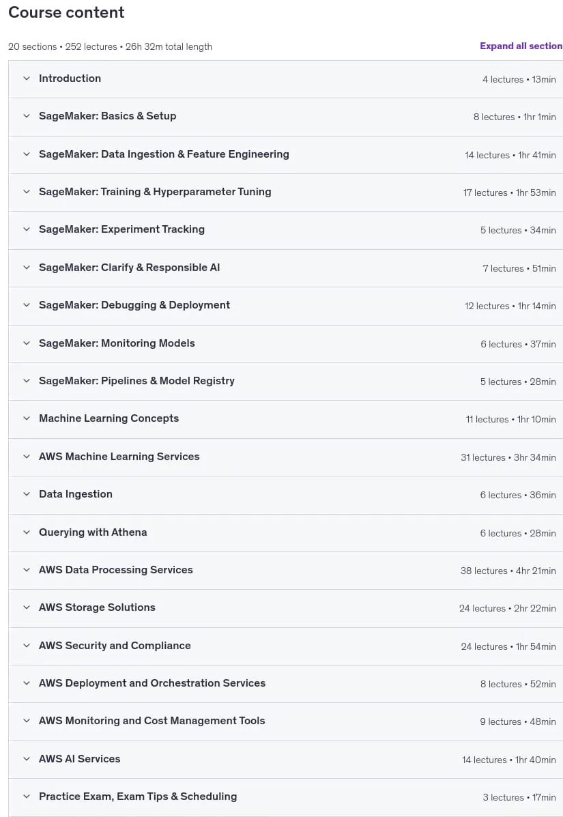Select the Data Ingestion section title
Image resolution: width=563 pixels, height=817 pixels.
[x=76, y=494]
